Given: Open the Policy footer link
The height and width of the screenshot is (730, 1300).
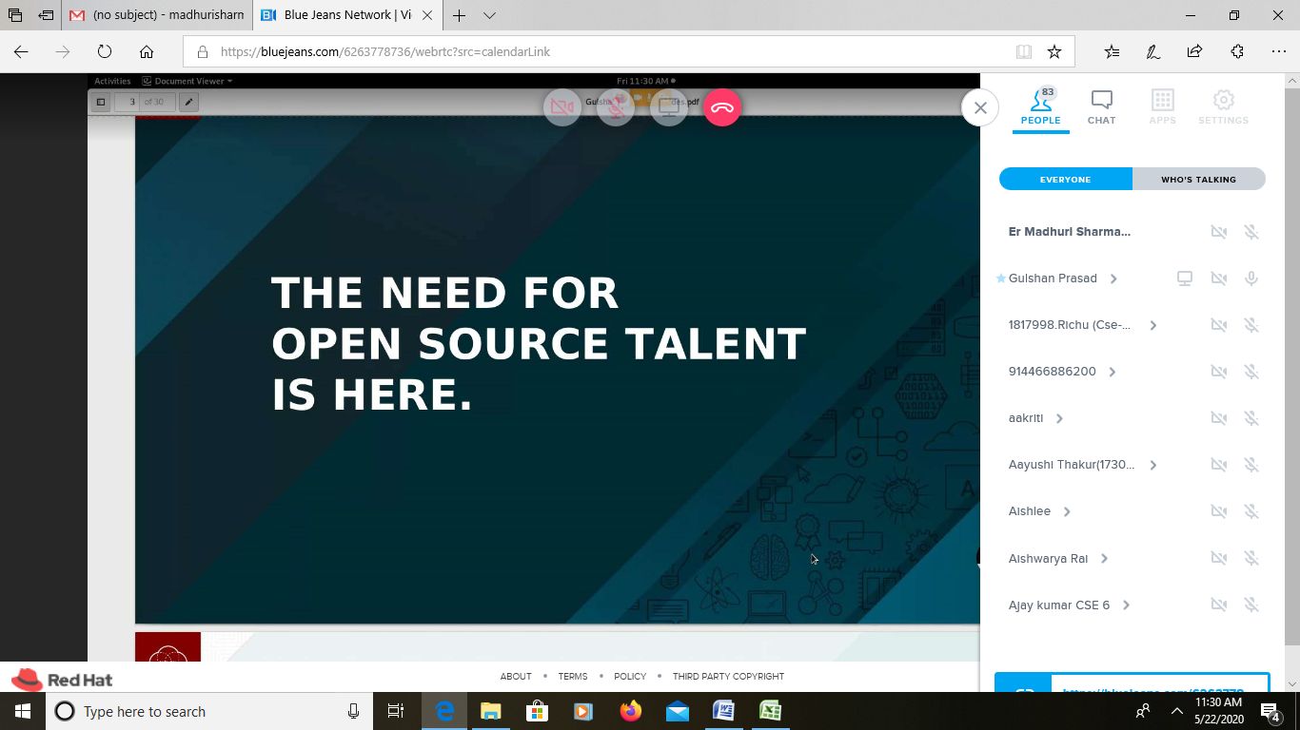Looking at the screenshot, I should pyautogui.click(x=630, y=677).
